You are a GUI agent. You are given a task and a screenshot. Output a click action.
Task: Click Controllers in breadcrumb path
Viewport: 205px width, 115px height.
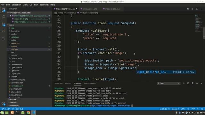click(70, 13)
